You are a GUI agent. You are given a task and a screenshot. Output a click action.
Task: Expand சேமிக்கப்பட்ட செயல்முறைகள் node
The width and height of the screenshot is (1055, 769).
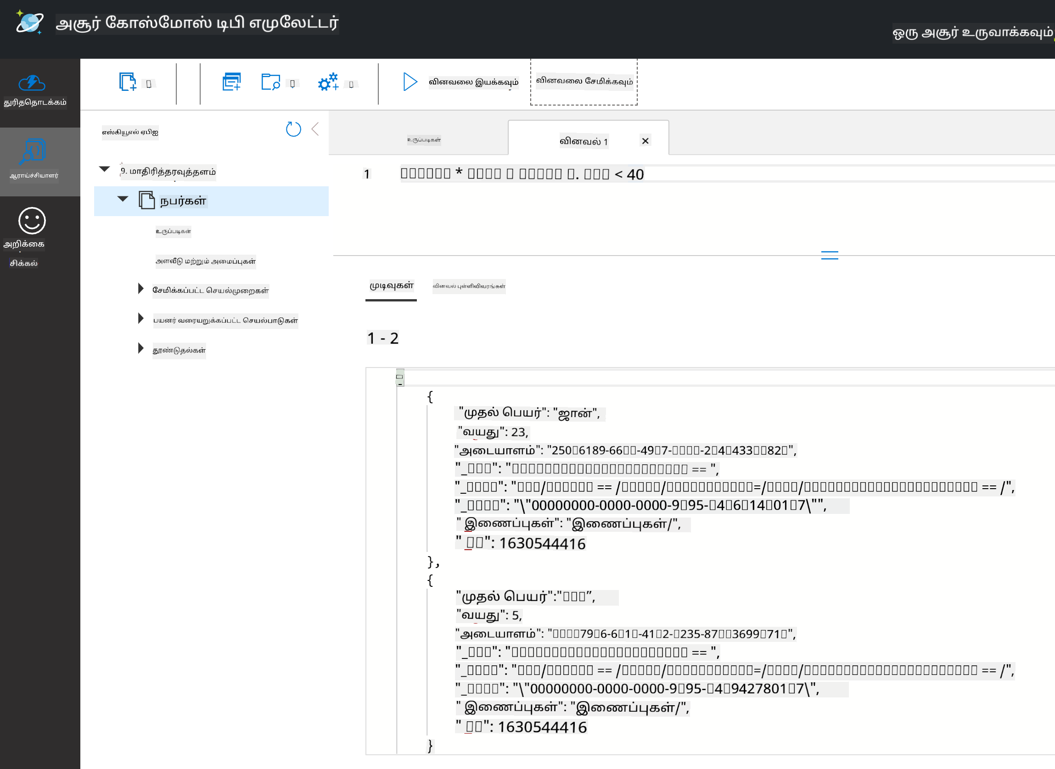coord(140,289)
